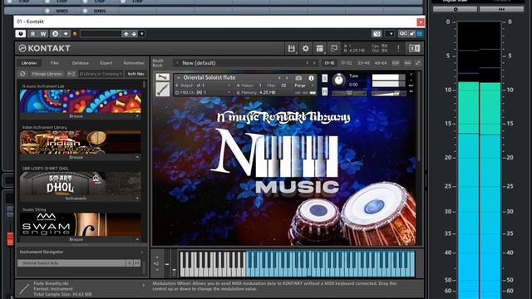Expand the Oriental Soloist flute instrument menu
This screenshot has height=299, width=532.
point(179,78)
